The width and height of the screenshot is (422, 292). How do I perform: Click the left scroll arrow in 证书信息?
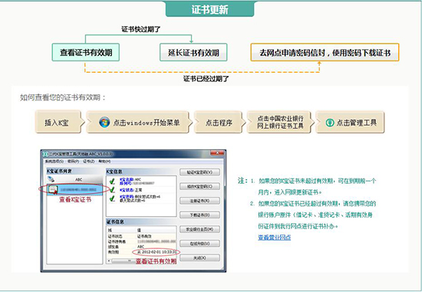pos(109,261)
